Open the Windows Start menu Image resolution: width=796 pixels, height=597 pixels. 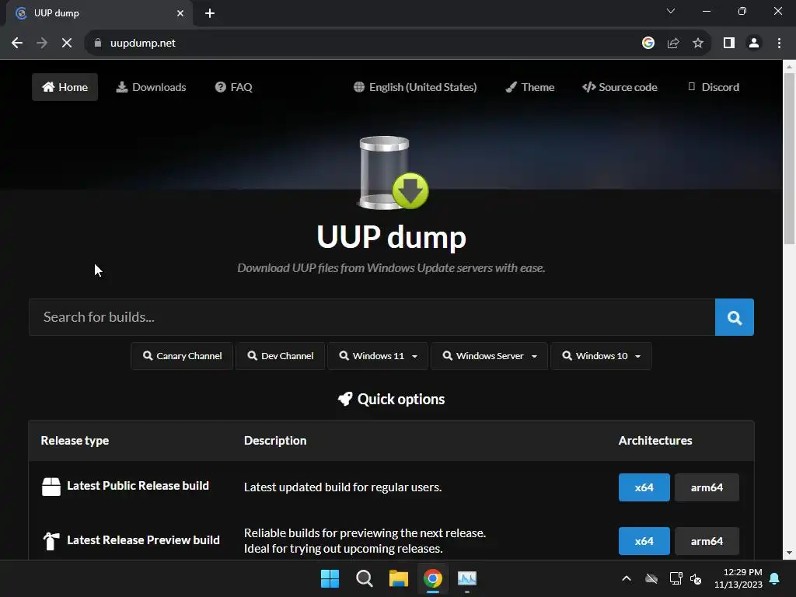[330, 578]
